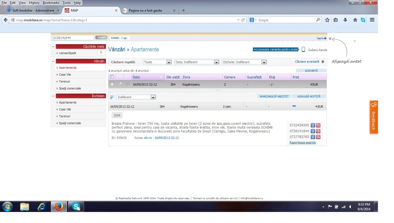Open Firefox downloads arrow icon

click(345, 20)
